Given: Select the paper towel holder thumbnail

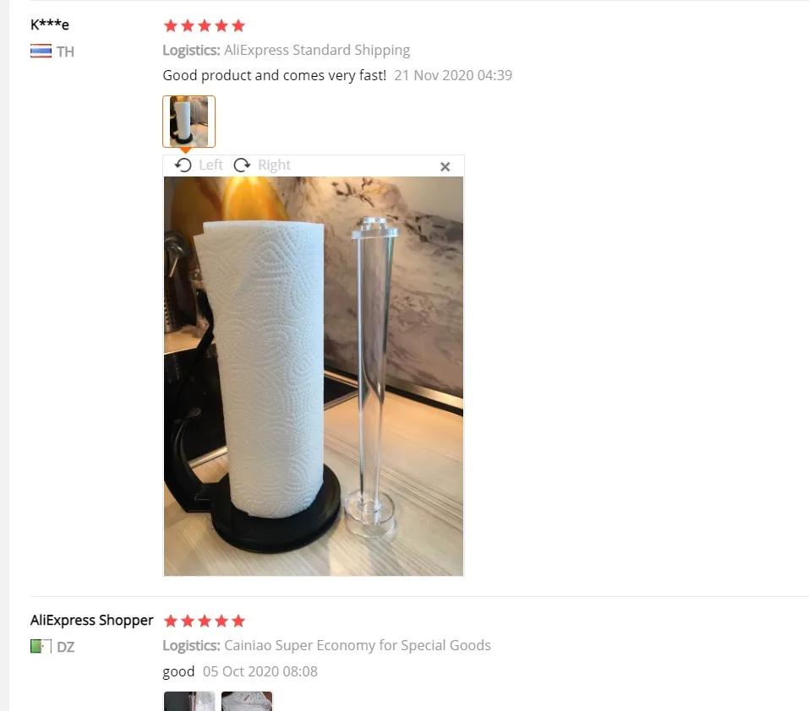Looking at the screenshot, I should [189, 122].
